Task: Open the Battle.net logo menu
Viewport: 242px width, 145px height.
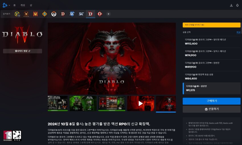Action: point(5,5)
